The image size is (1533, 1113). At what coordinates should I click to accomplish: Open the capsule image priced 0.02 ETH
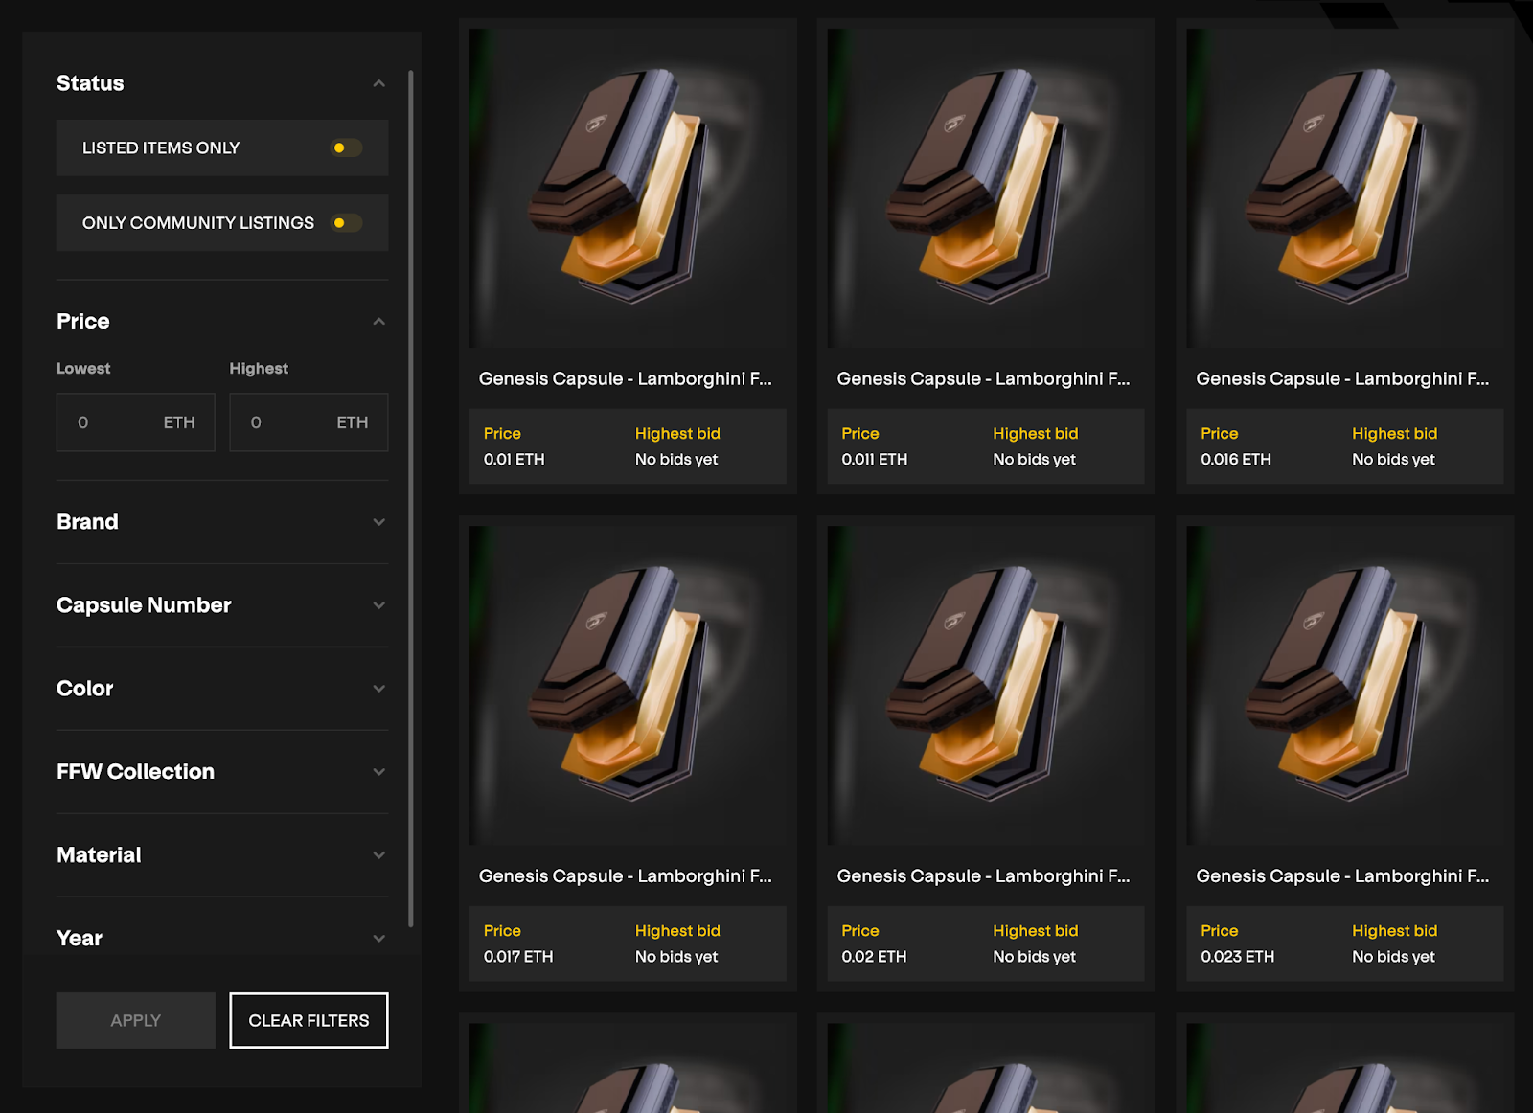click(x=986, y=686)
